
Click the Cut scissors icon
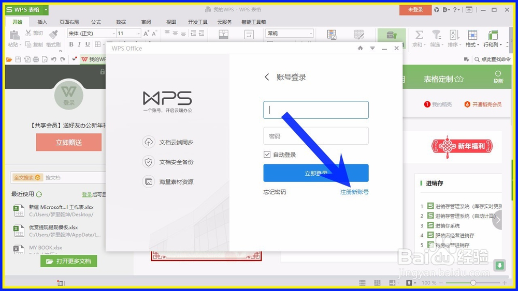coord(28,33)
